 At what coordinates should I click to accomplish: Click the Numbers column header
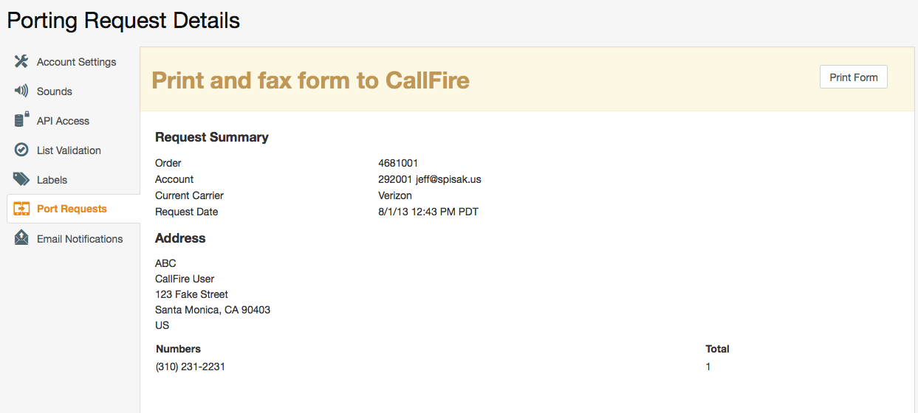click(x=178, y=349)
